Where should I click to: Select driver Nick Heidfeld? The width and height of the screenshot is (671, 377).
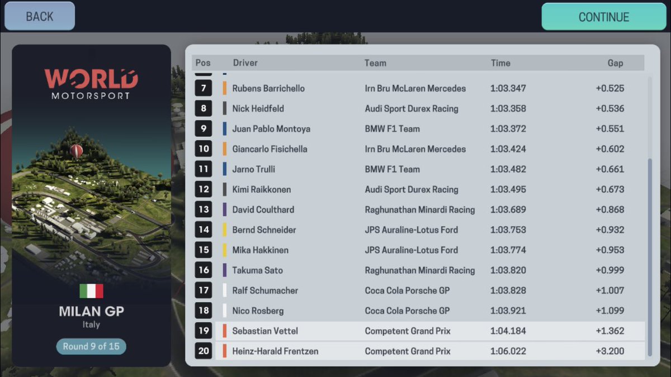tap(258, 108)
